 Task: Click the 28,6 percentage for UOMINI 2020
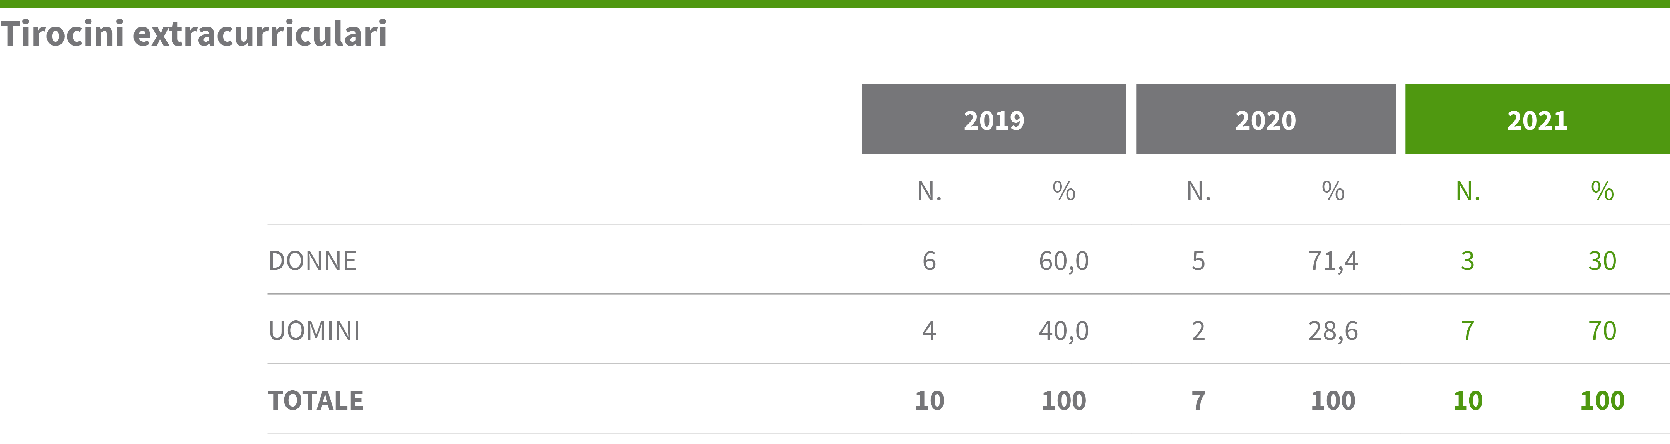1333,331
